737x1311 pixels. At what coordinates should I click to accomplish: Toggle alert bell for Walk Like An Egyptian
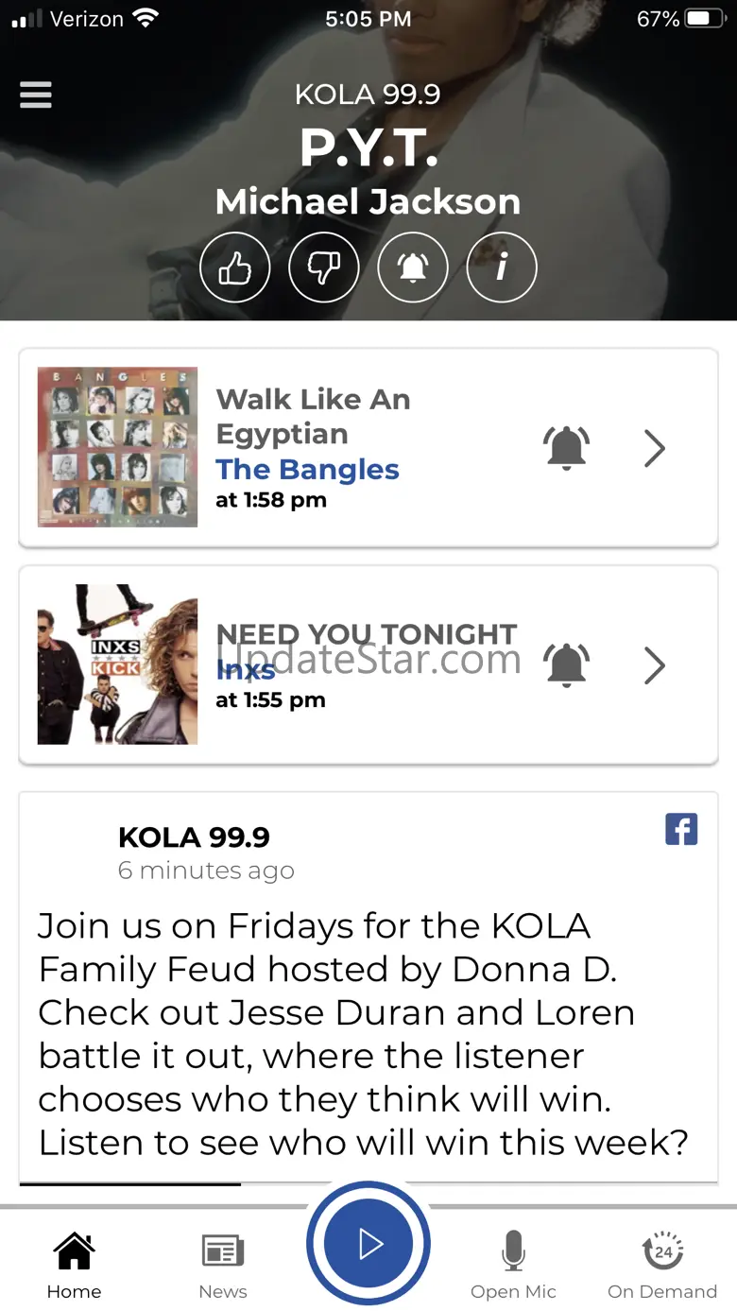point(566,448)
